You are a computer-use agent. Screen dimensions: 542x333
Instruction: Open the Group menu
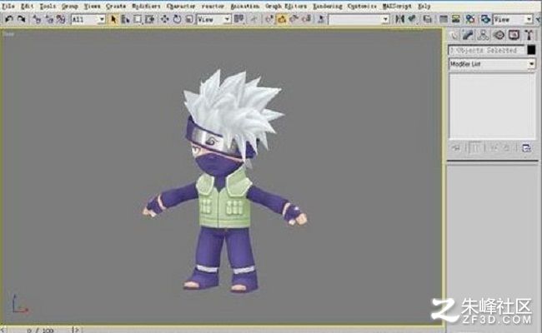coord(69,6)
